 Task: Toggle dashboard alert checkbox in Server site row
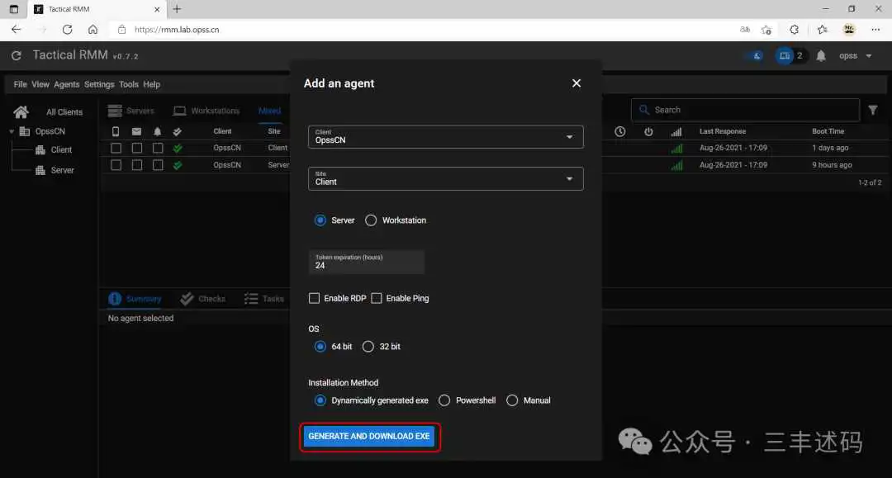tap(158, 165)
